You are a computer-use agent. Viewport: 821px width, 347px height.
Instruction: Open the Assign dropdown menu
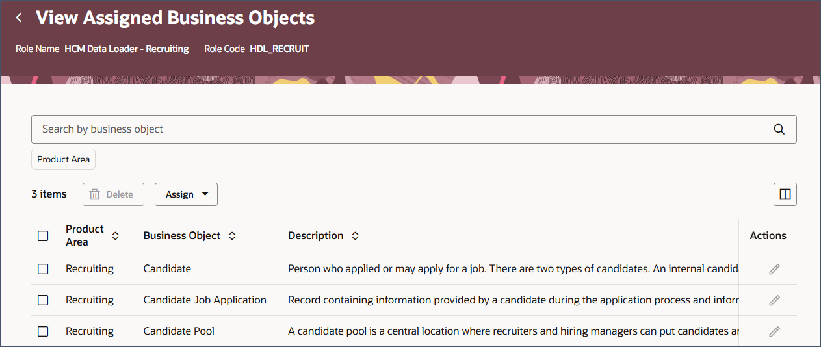pos(186,194)
